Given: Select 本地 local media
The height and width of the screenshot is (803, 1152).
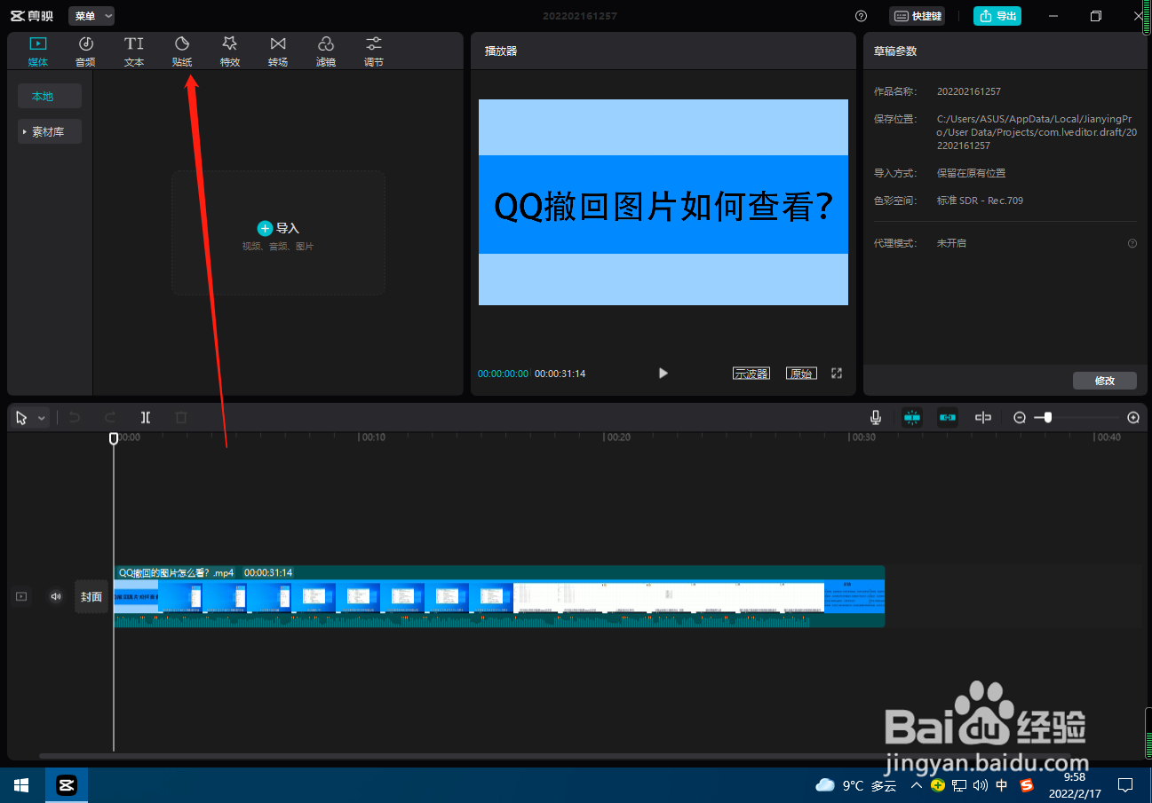Looking at the screenshot, I should click(50, 96).
